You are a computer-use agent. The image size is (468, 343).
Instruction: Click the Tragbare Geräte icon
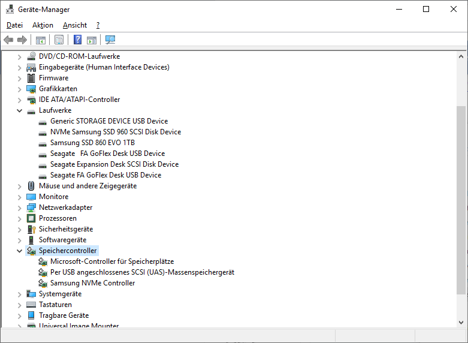[31, 315]
